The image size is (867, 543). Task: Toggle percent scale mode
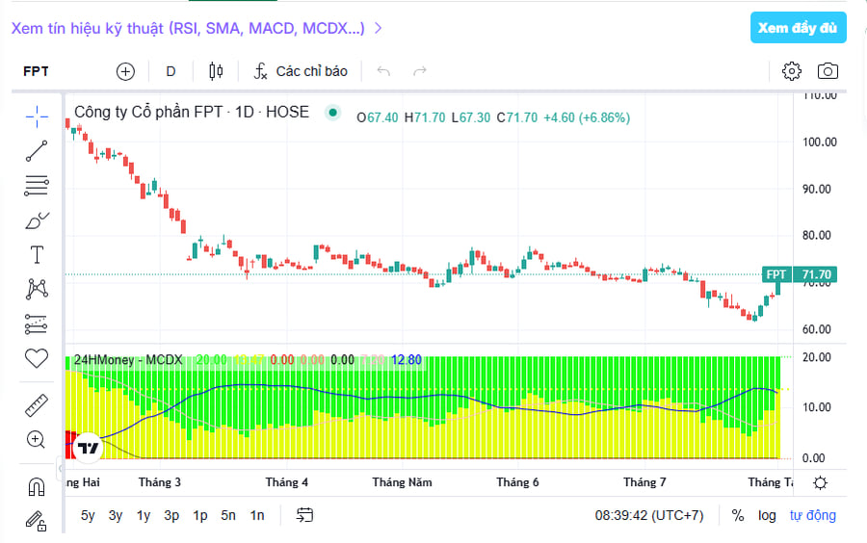(x=738, y=515)
